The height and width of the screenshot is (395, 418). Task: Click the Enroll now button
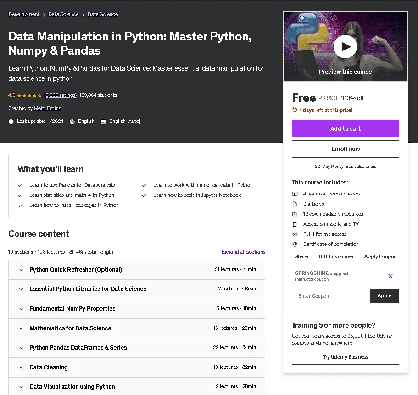[345, 149]
